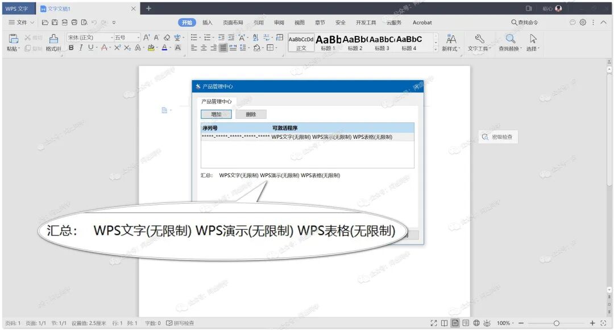Image resolution: width=614 pixels, height=330 pixels.
Task: Decrease paragraph indent
Action: coord(221,37)
